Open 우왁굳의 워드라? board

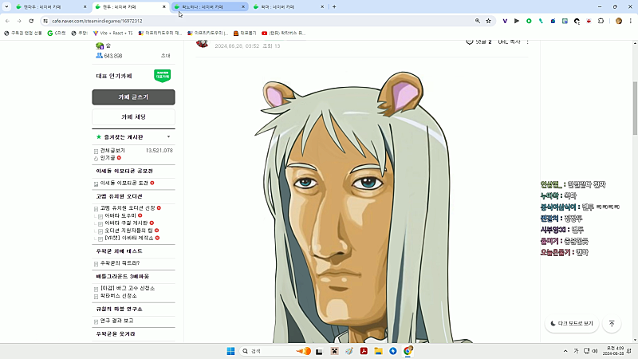pos(120,263)
